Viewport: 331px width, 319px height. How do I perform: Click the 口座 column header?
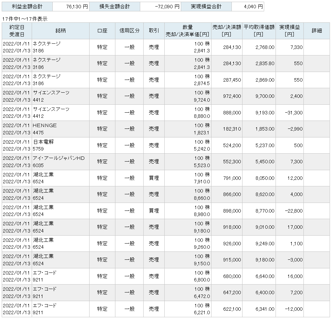pos(102,31)
